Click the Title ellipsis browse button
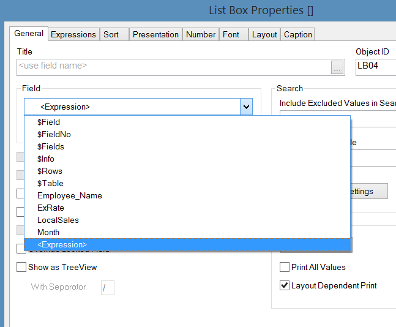 [x=337, y=68]
